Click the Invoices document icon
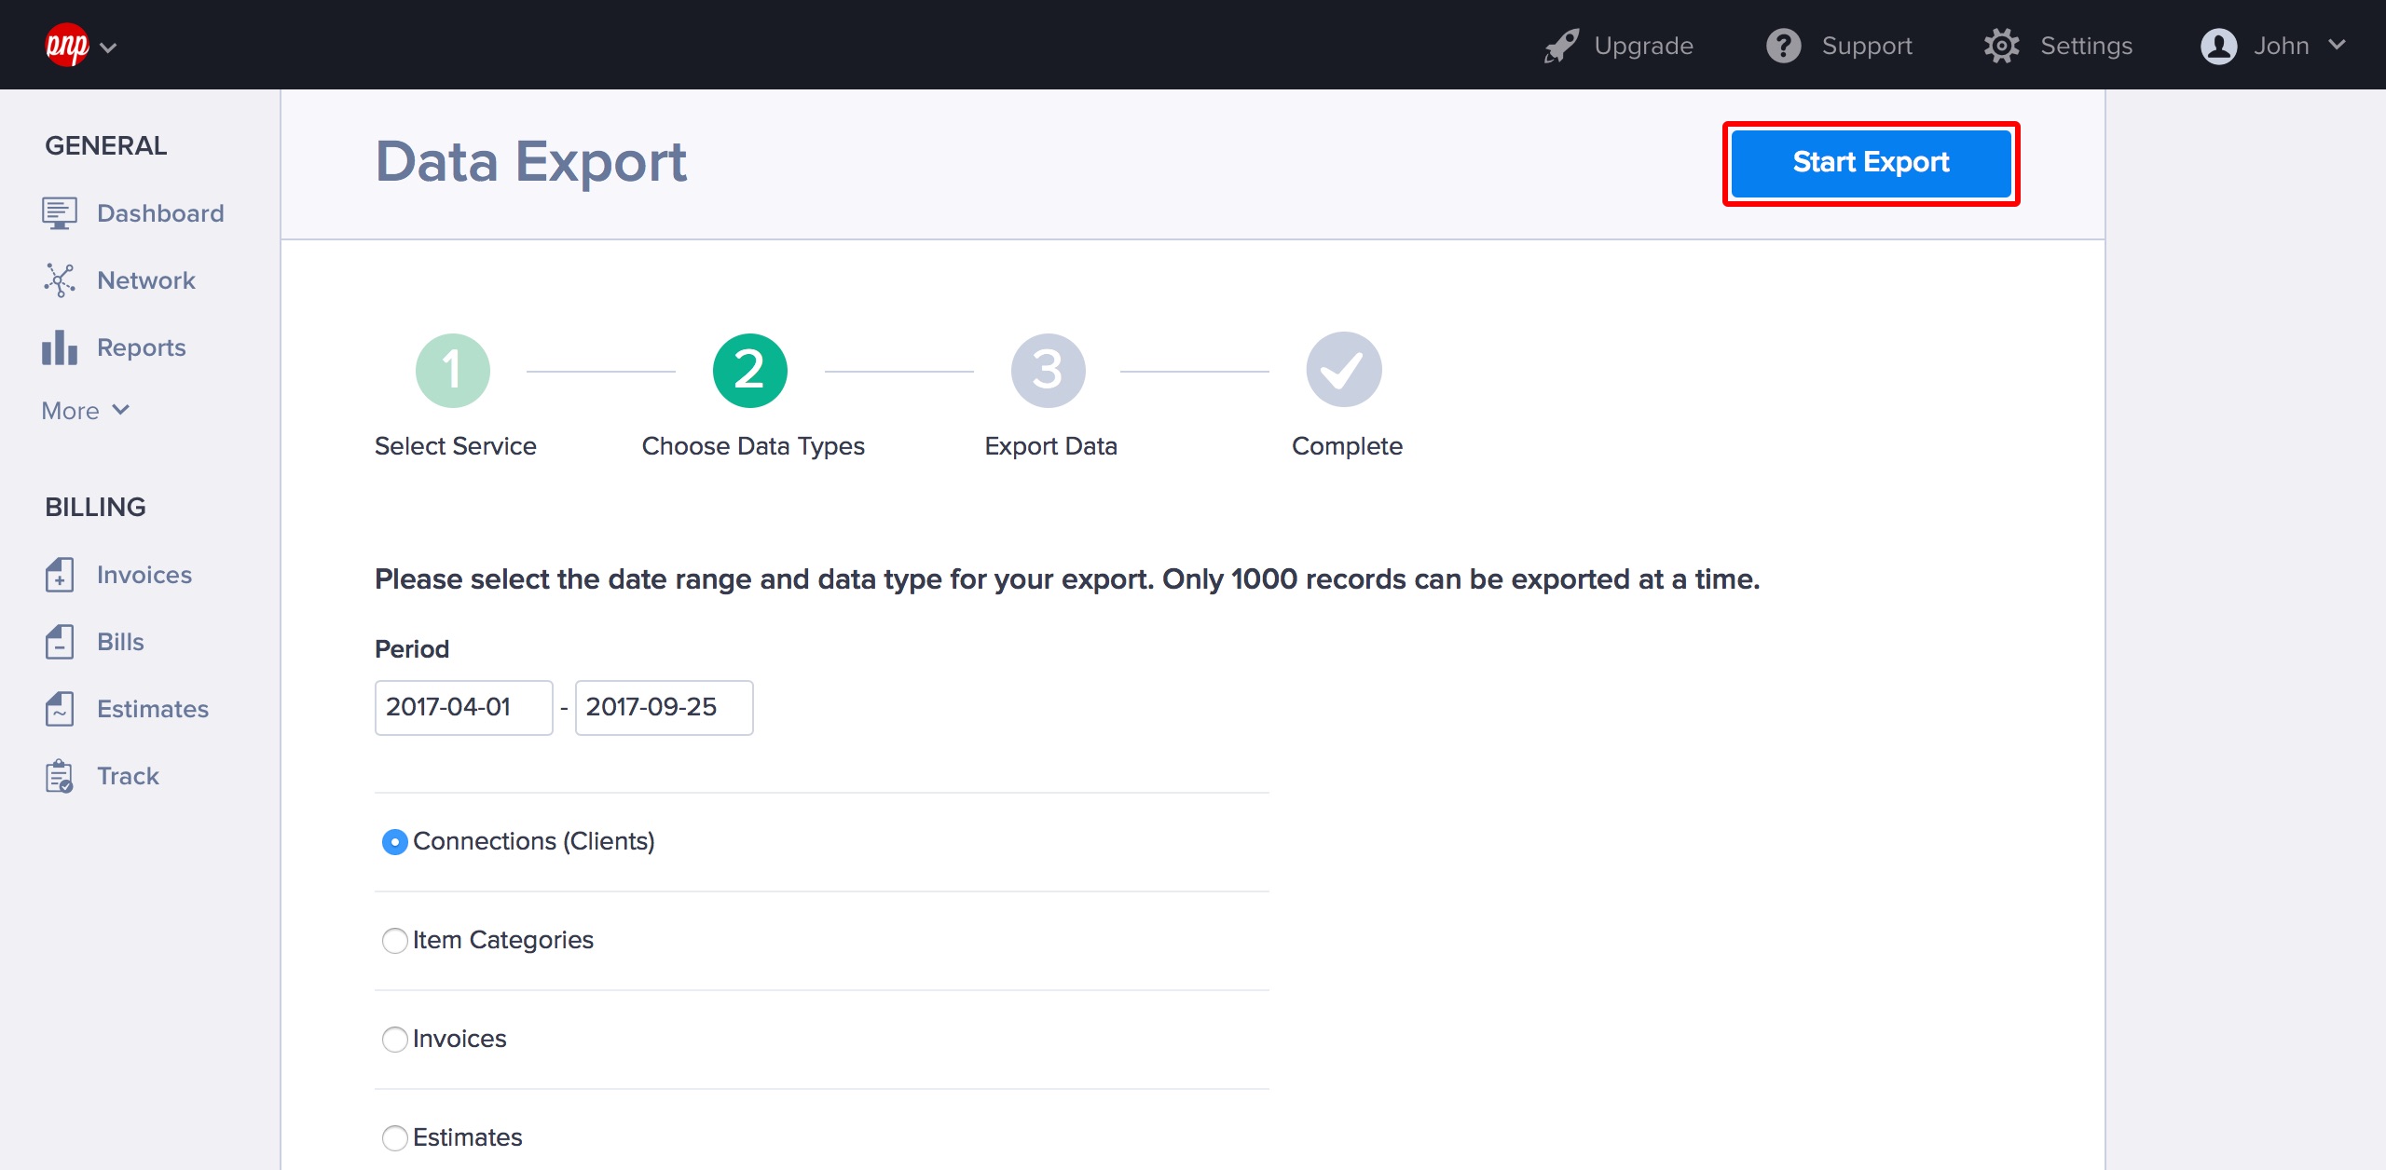Viewport: 2386px width, 1170px height. click(x=60, y=575)
